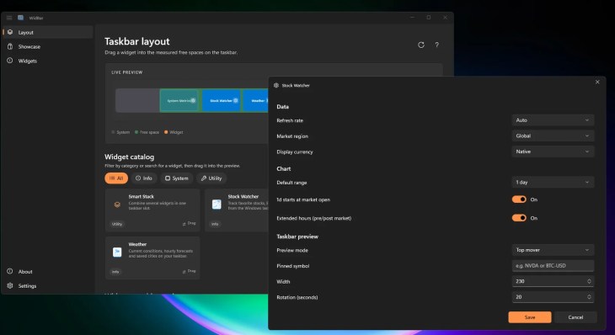Click the refresh icon on Taskbar layout

421,45
